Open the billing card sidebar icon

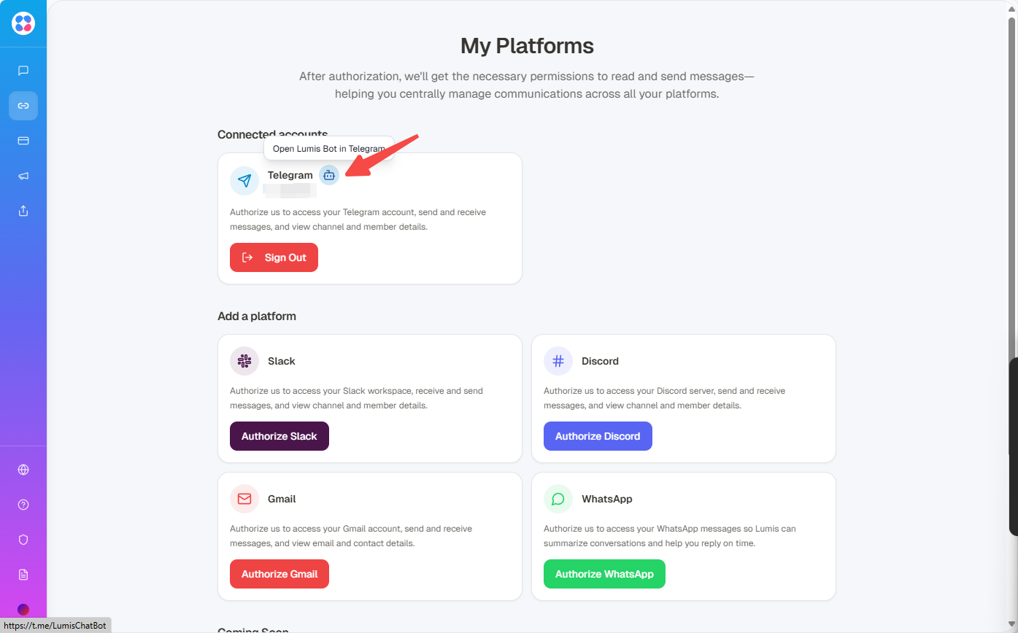point(23,141)
